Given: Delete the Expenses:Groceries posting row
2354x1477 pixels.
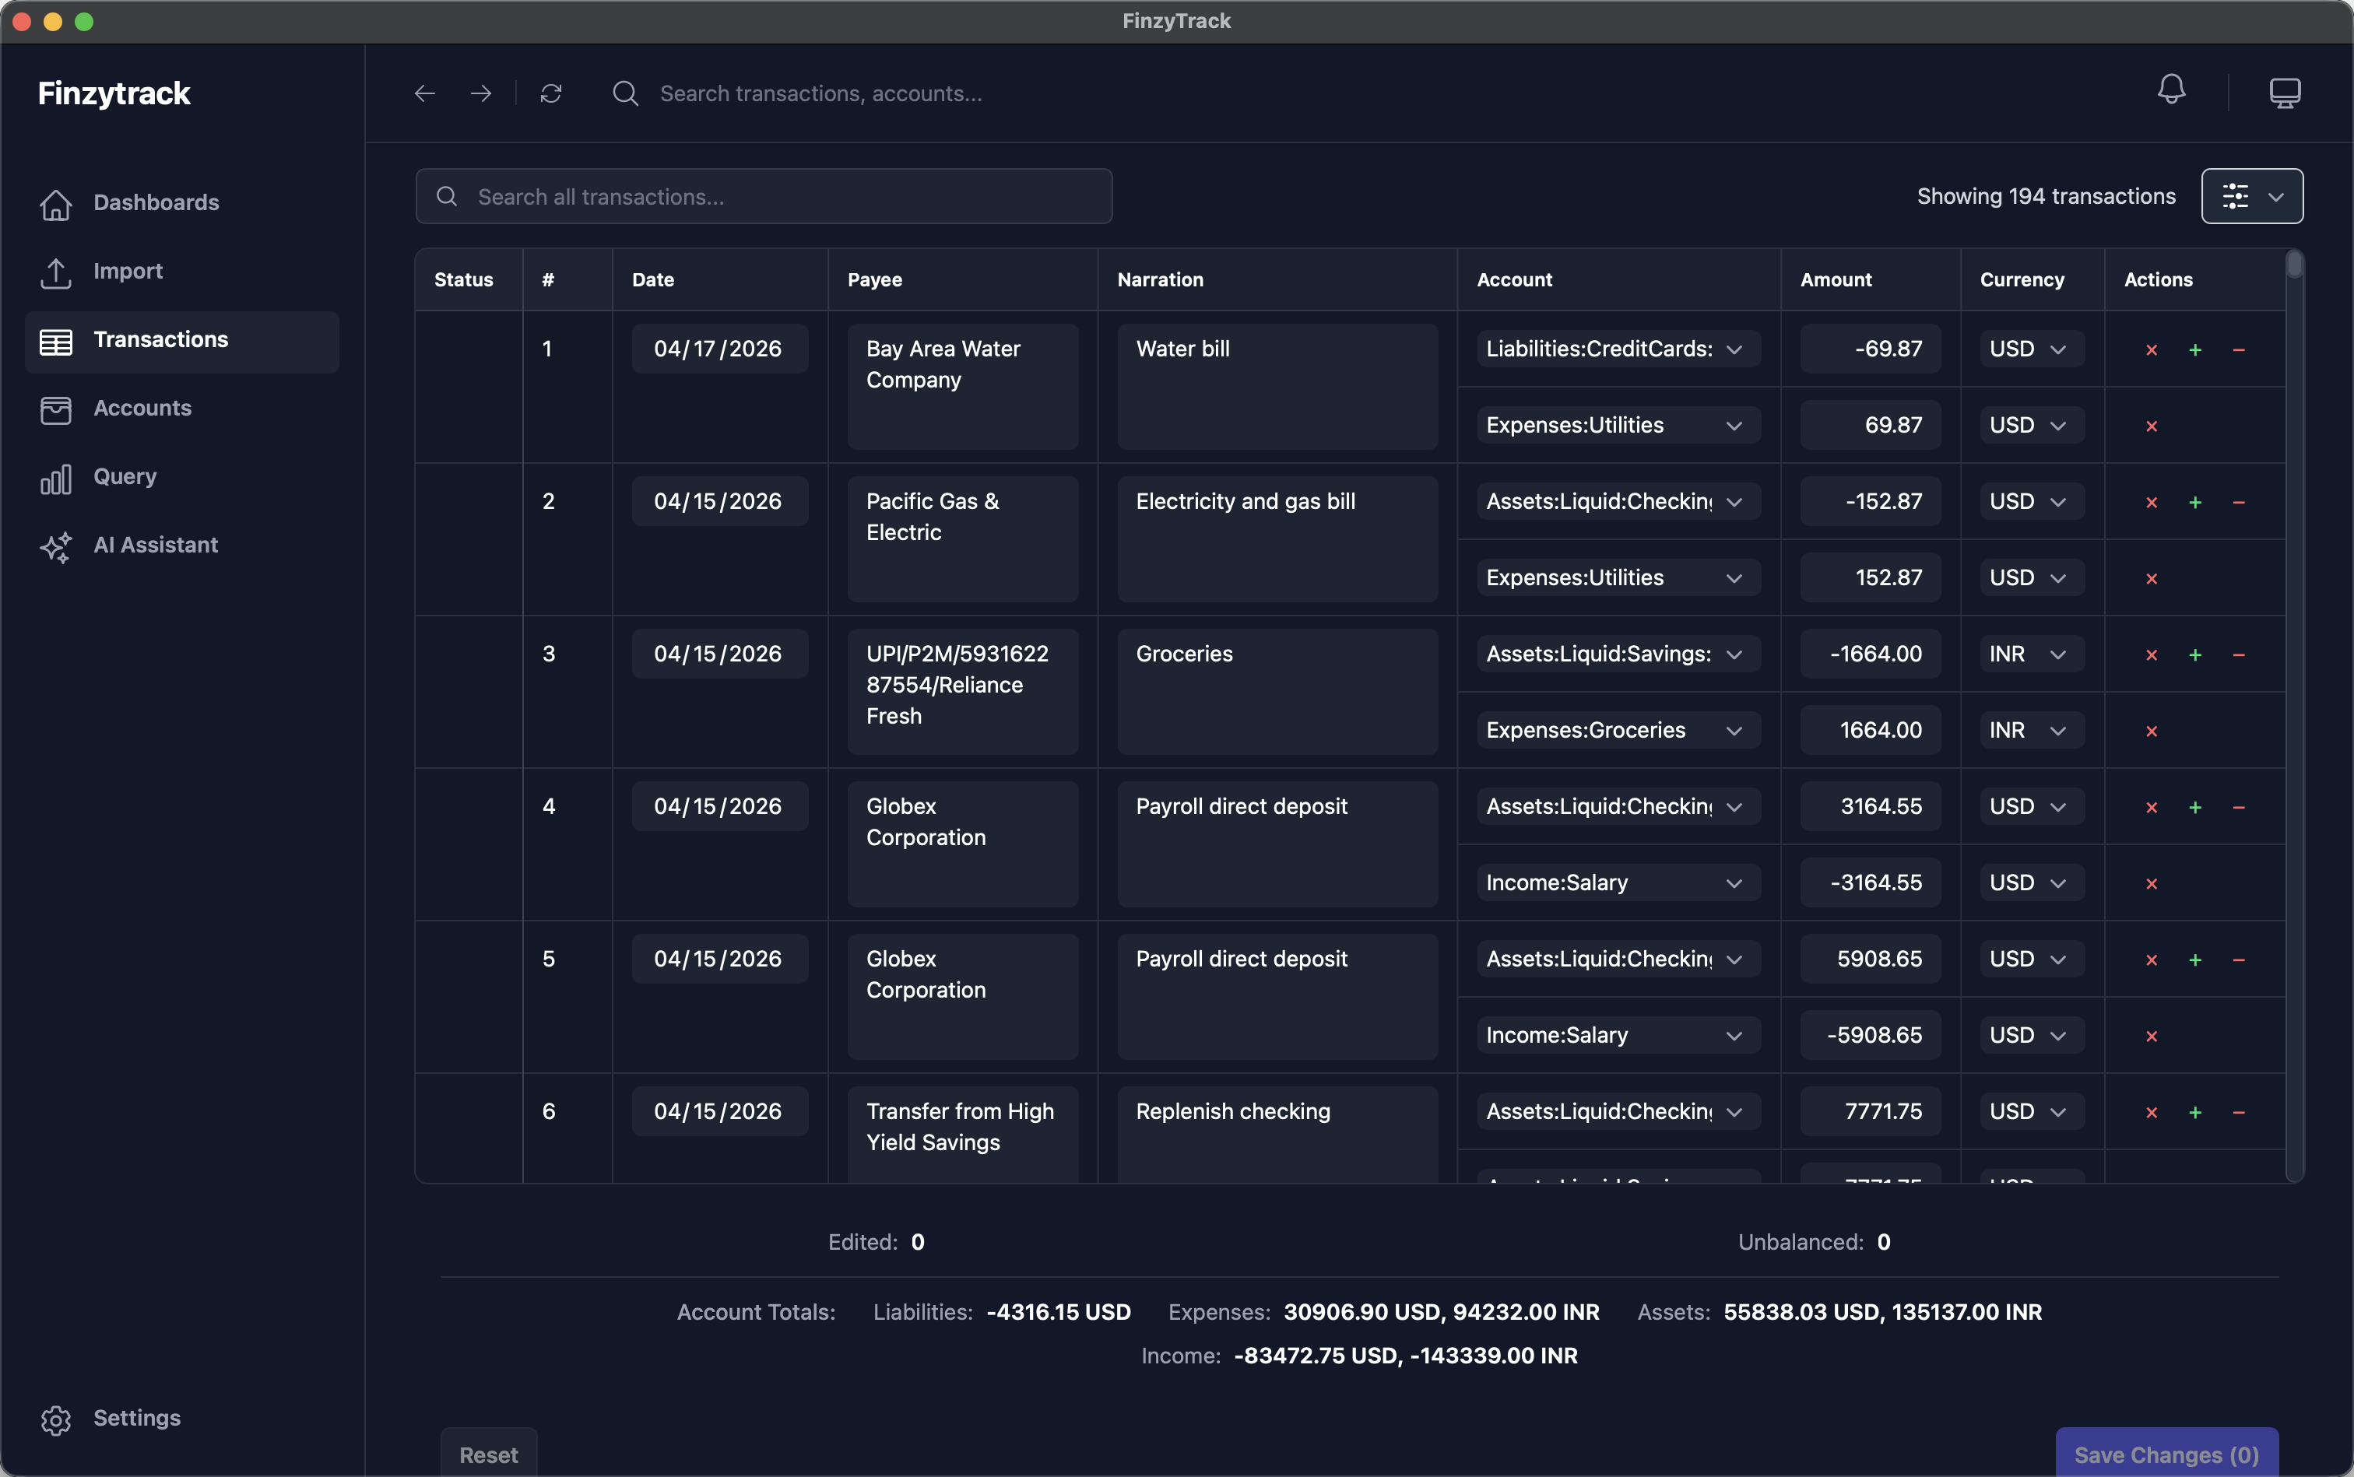Looking at the screenshot, I should click(2151, 731).
